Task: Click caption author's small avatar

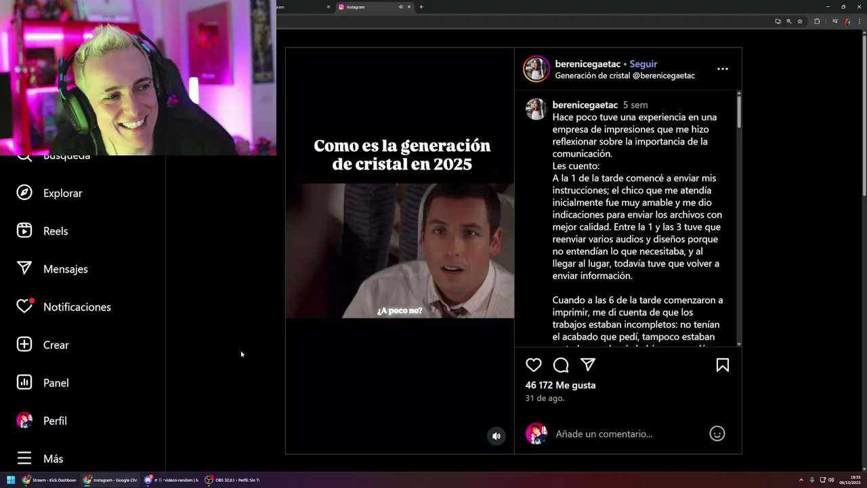Action: [536, 109]
